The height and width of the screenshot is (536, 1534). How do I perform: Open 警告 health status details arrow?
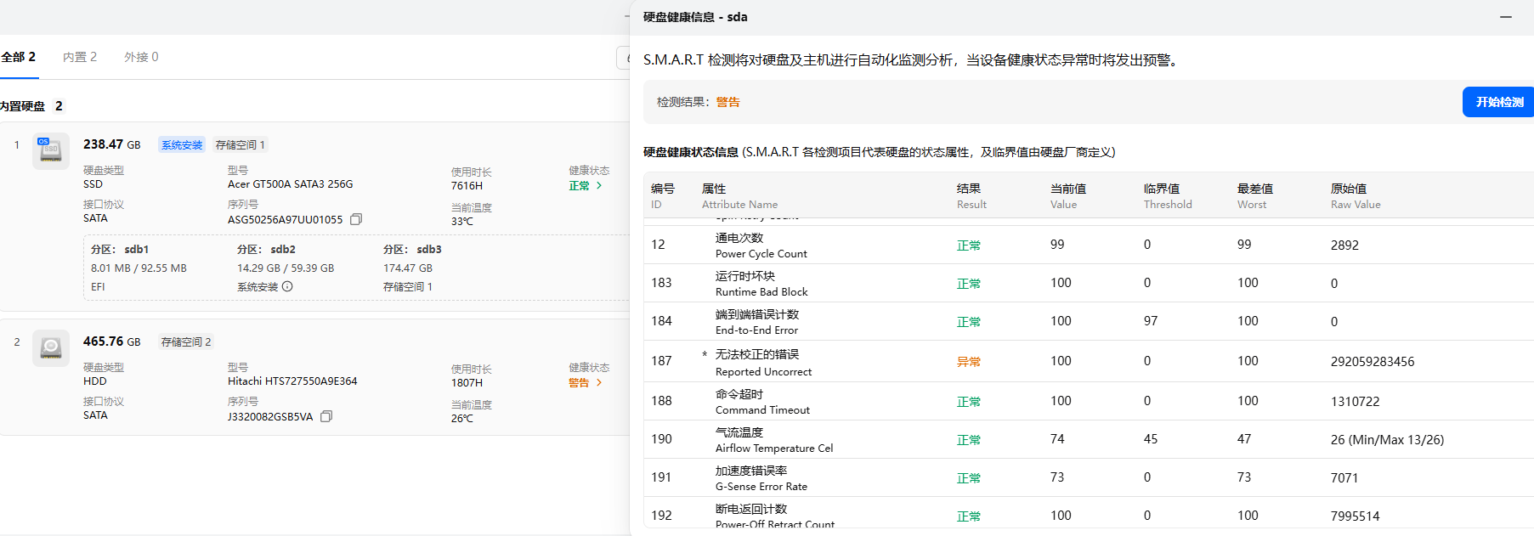599,382
